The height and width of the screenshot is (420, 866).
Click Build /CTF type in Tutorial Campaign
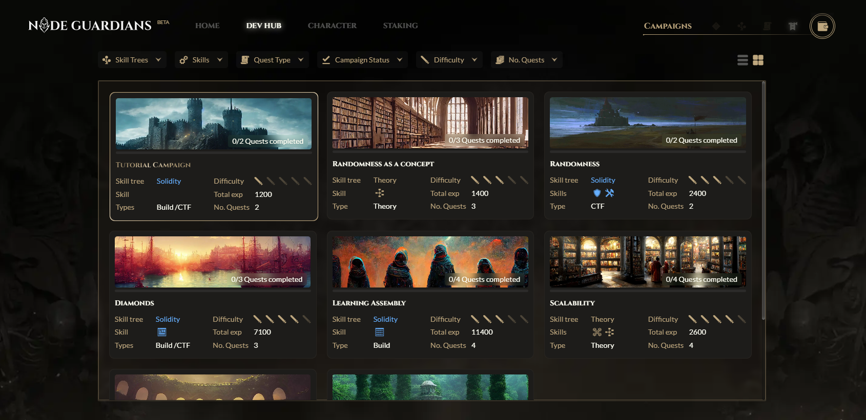tap(174, 207)
